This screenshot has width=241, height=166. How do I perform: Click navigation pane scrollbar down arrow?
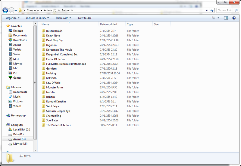point(35,150)
